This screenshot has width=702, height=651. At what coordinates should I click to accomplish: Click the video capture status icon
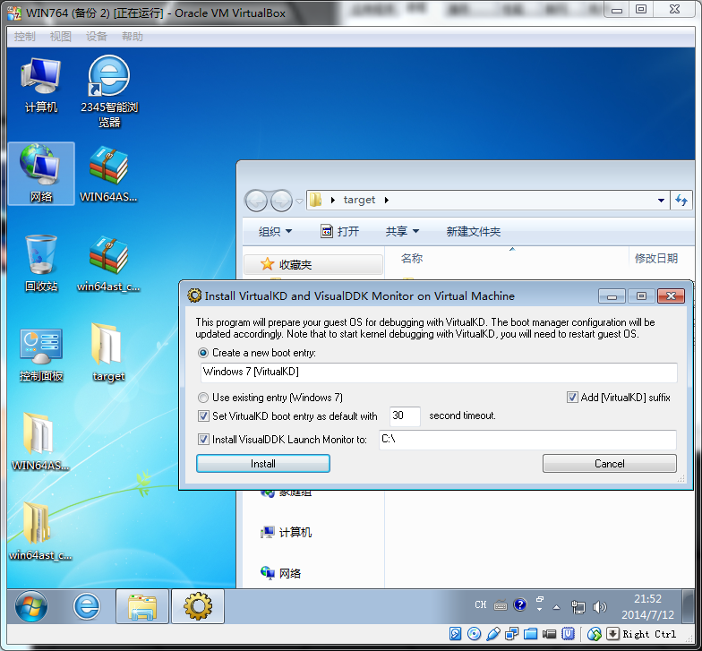coord(549,634)
